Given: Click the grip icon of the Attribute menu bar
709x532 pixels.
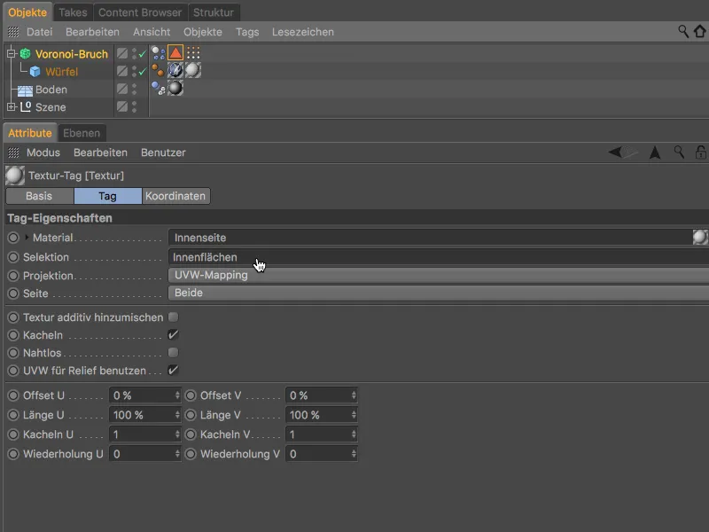Looking at the screenshot, I should [x=13, y=153].
